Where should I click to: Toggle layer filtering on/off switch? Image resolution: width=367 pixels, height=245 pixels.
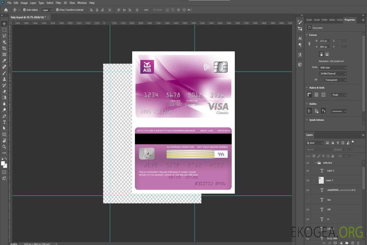point(353,142)
